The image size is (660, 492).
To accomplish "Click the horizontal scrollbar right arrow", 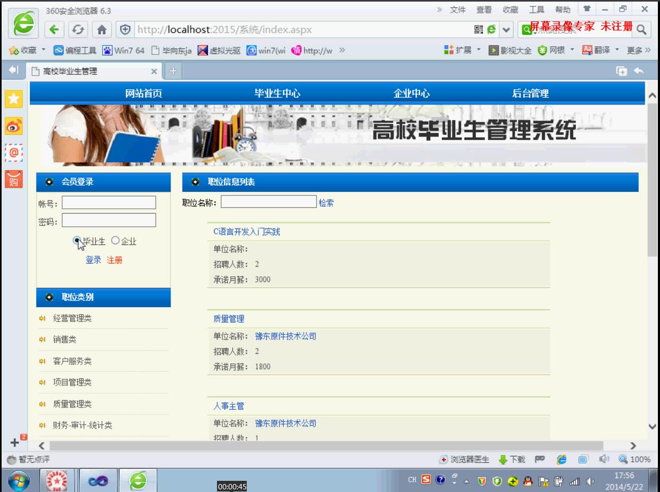I will pos(633,446).
